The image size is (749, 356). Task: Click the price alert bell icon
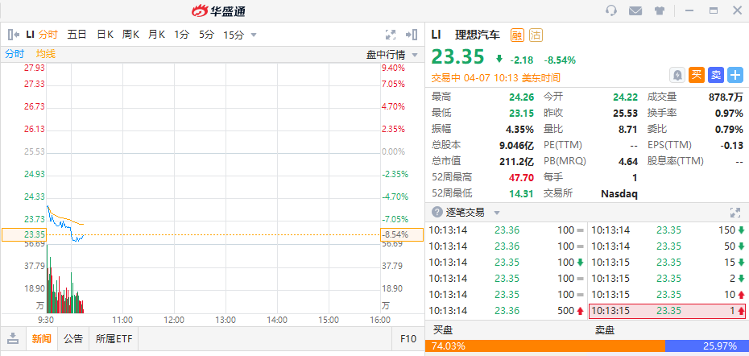(x=678, y=75)
